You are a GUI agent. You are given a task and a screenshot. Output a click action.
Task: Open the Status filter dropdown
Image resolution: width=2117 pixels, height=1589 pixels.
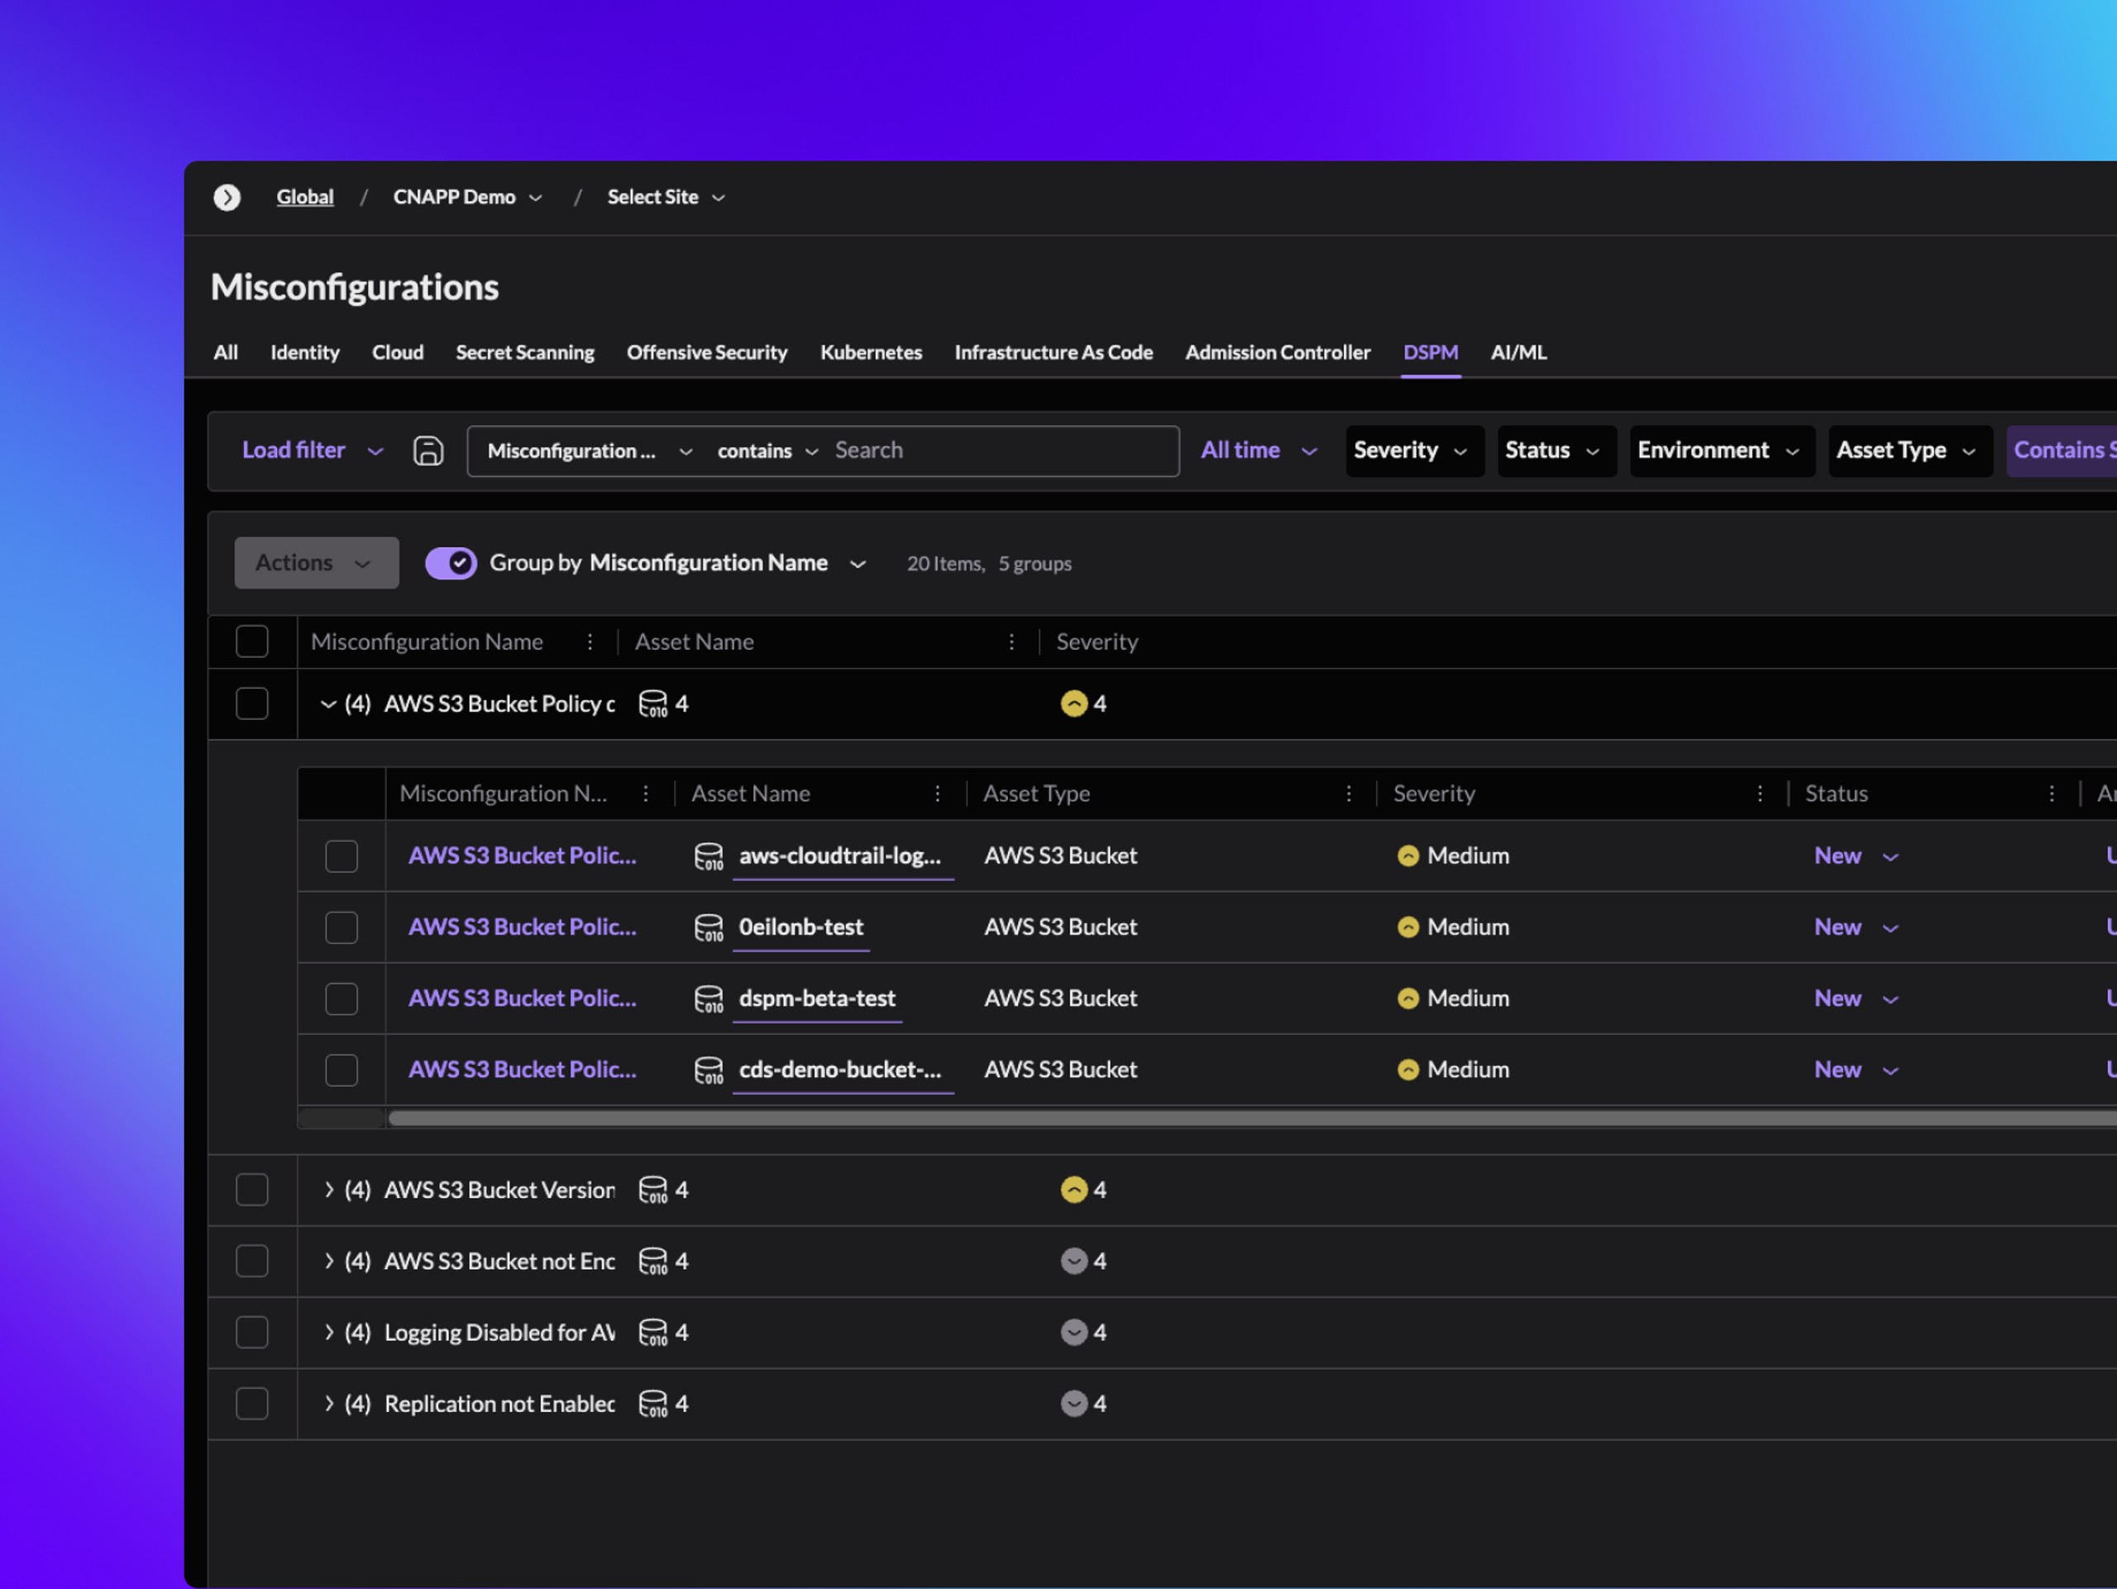(1557, 451)
